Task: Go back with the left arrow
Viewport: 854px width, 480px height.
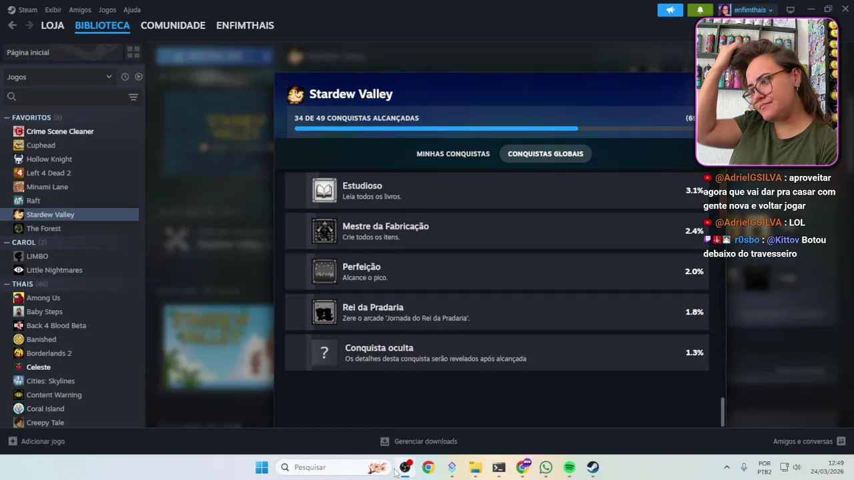Action: pyautogui.click(x=12, y=25)
